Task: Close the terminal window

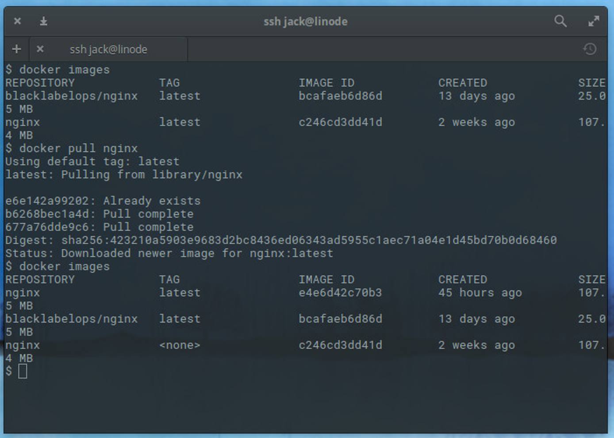Action: coord(17,21)
